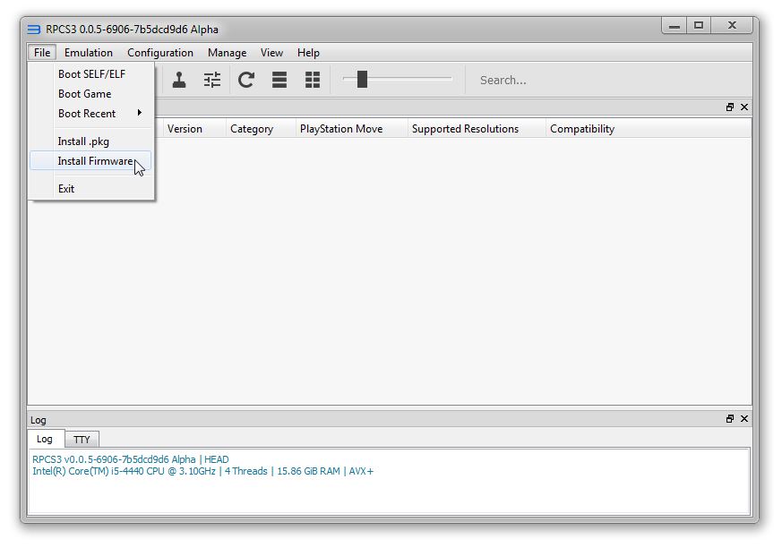Expand the Boot Recent submenu
This screenshot has height=548, width=782.
[x=91, y=113]
